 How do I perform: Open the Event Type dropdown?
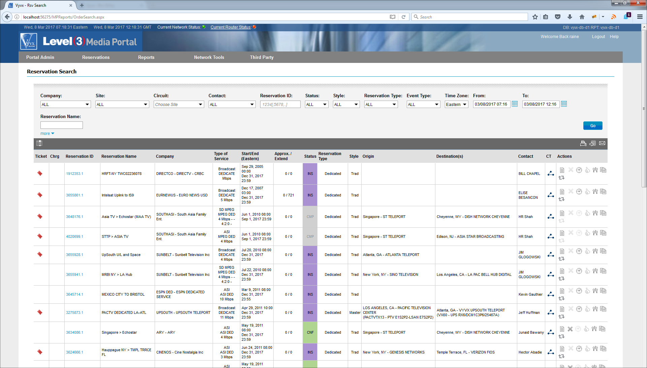[423, 104]
